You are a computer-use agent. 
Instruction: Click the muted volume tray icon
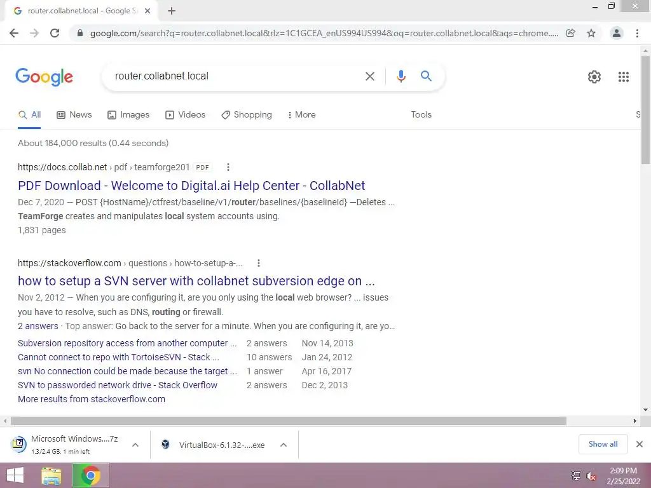(x=591, y=476)
